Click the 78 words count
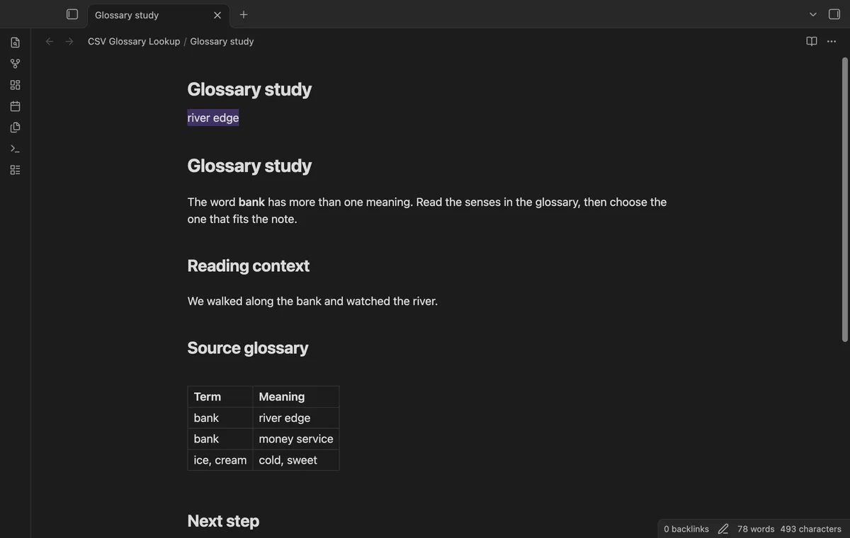 tap(756, 529)
